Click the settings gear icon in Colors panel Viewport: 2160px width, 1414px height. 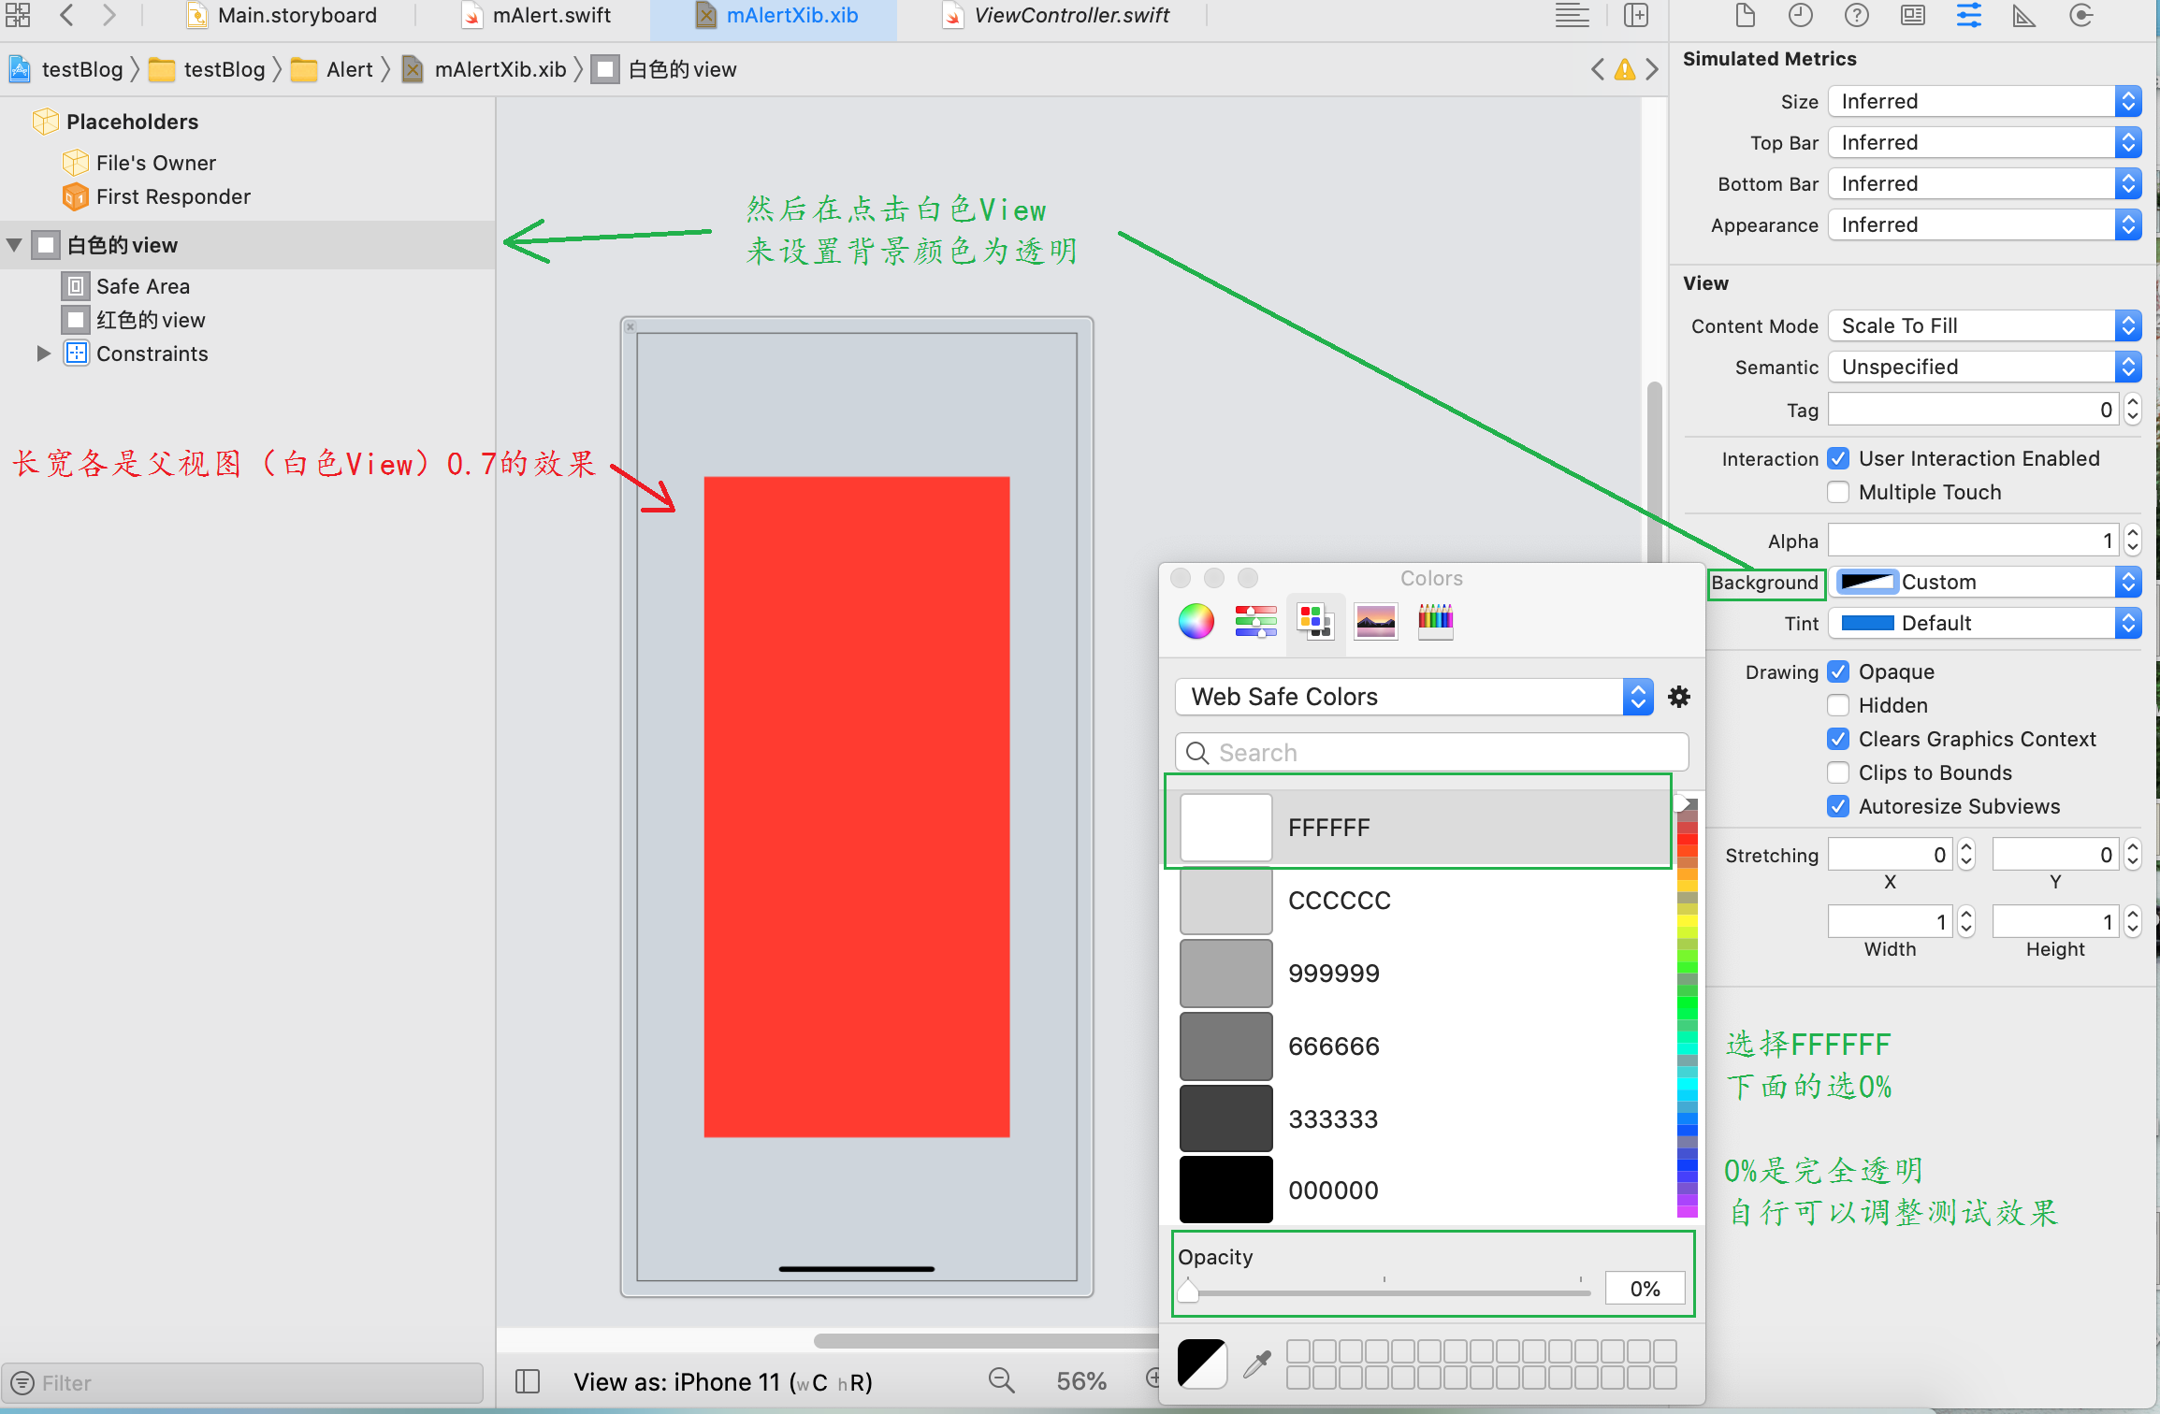pos(1680,696)
